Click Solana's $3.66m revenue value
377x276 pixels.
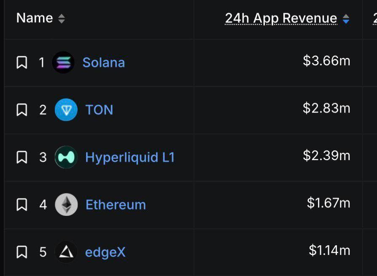tap(326, 61)
